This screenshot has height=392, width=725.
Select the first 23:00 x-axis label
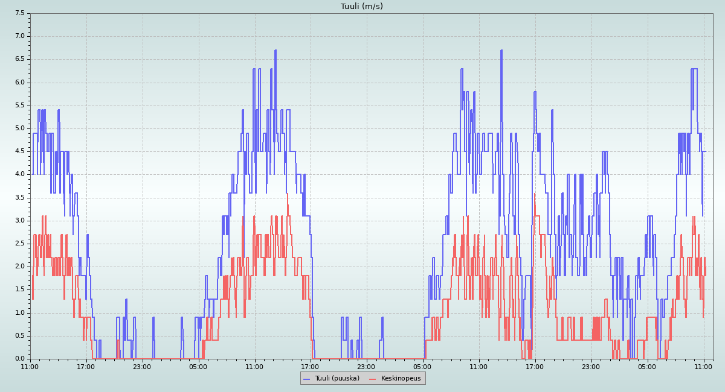[142, 366]
